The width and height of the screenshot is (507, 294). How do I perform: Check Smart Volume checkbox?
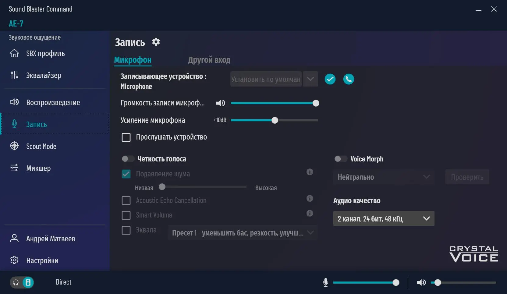pos(126,215)
